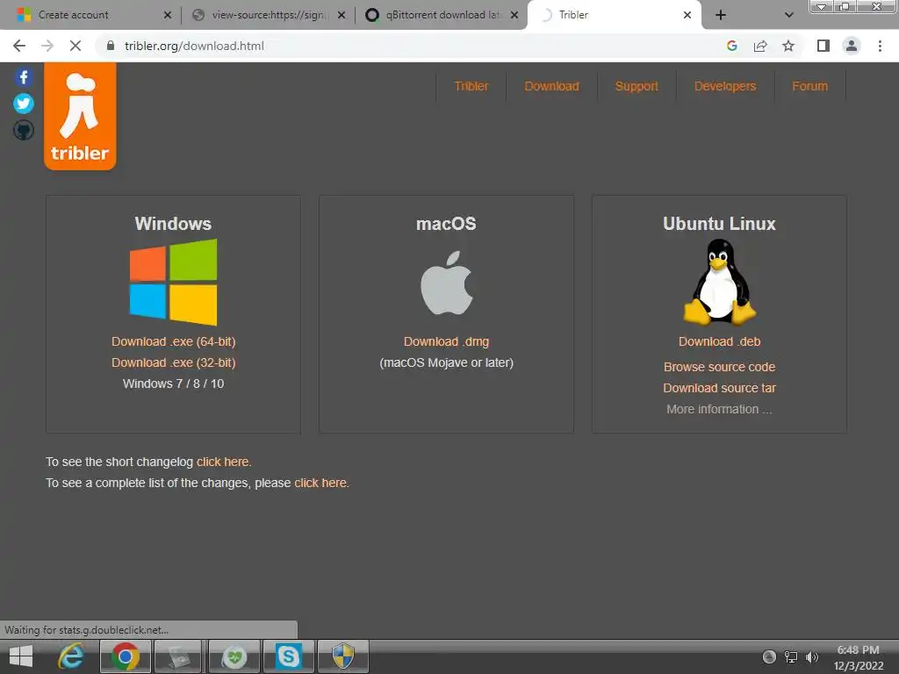Stop page loading with X button
Viewport: 899px width, 674px height.
click(76, 46)
